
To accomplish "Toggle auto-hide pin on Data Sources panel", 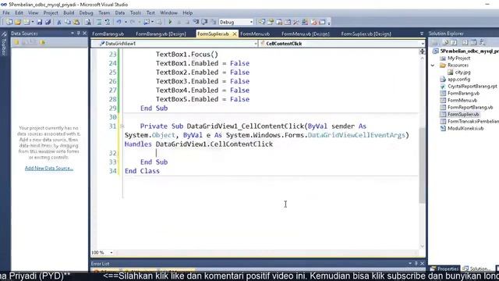I will pos(78,33).
